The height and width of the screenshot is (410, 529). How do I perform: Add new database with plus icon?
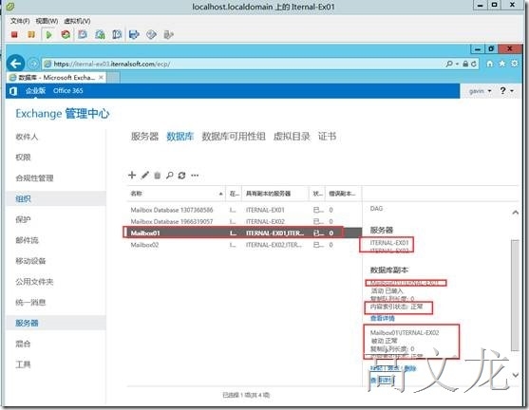tap(132, 175)
